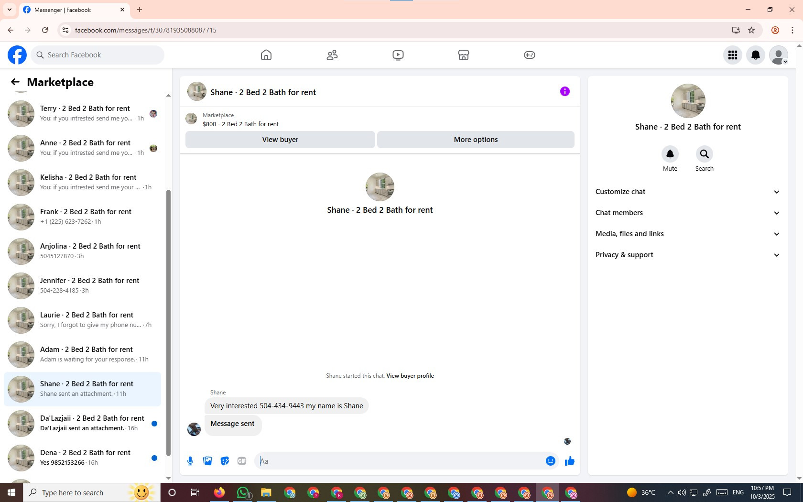The height and width of the screenshot is (502, 803).
Task: Focus the Search Facebook field
Action: click(98, 55)
